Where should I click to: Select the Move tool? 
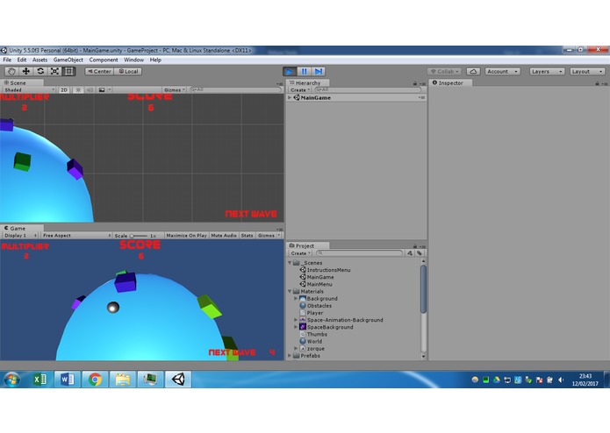pyautogui.click(x=26, y=72)
